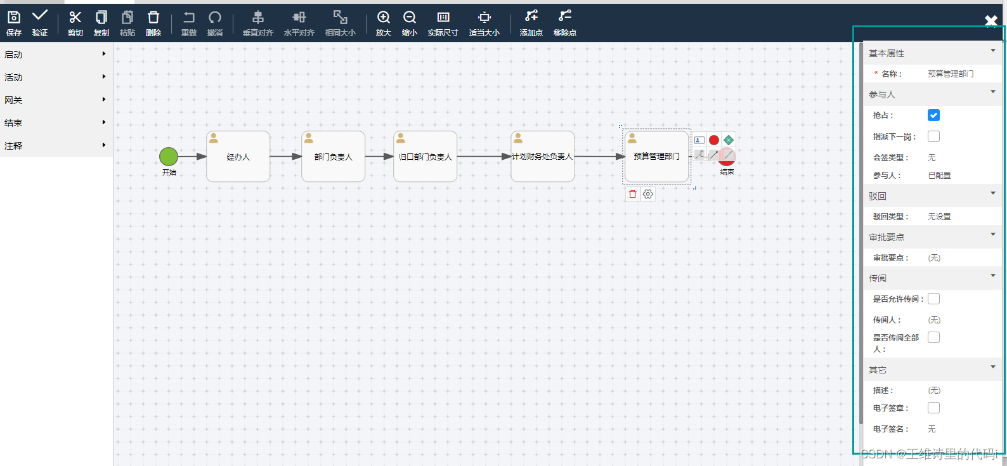Image resolution: width=1007 pixels, height=466 pixels.
Task: Select the 部门负责人 task node
Action: (x=334, y=157)
